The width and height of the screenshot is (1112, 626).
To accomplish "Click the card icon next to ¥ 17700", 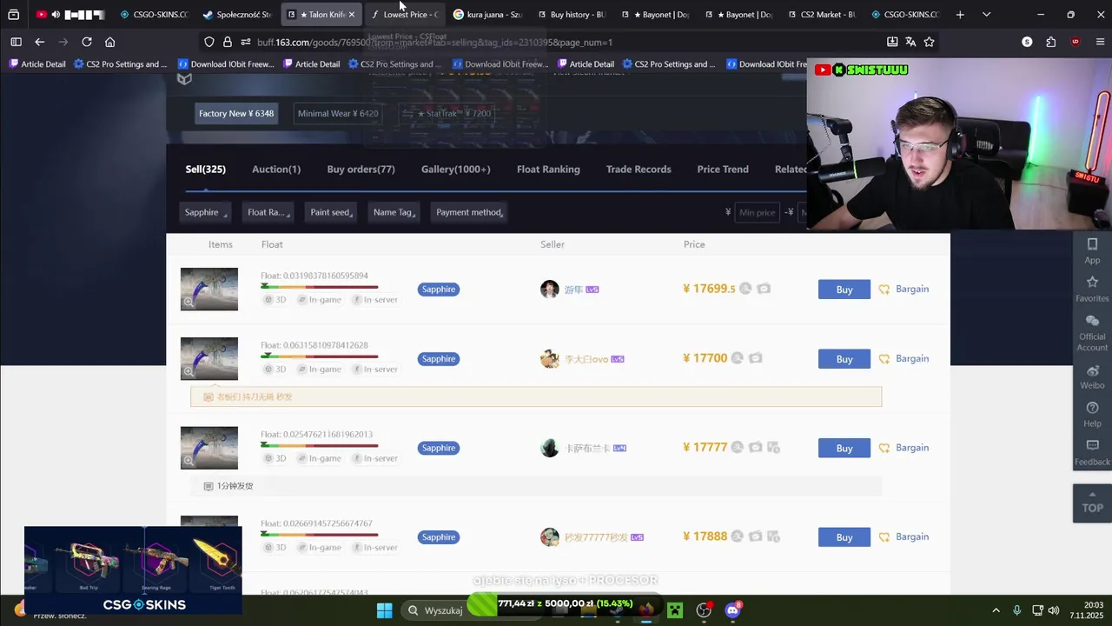I will pos(756,358).
